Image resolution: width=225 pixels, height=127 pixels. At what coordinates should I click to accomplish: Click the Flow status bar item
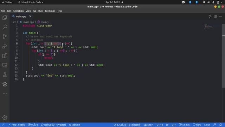(x=197, y=125)
